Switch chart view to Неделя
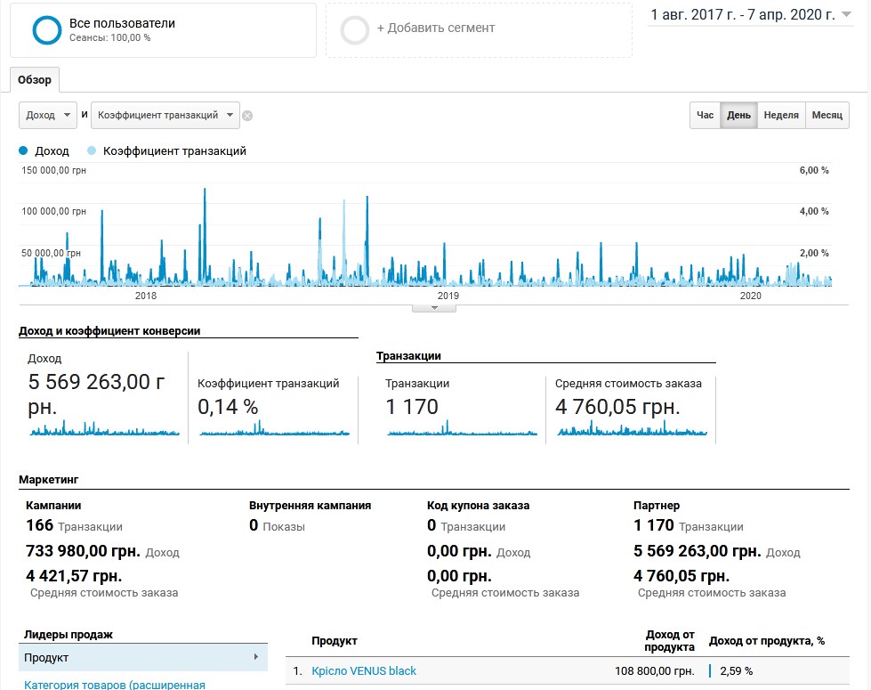 click(781, 115)
